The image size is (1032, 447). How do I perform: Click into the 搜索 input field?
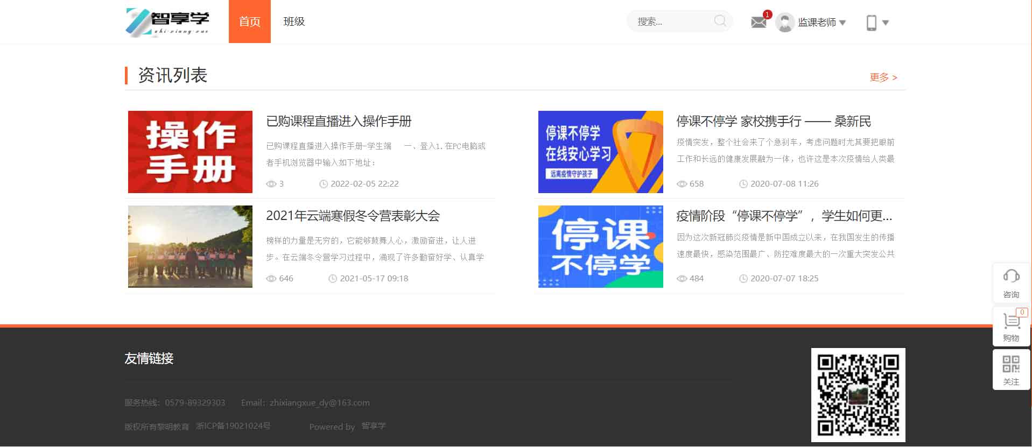pyautogui.click(x=670, y=22)
